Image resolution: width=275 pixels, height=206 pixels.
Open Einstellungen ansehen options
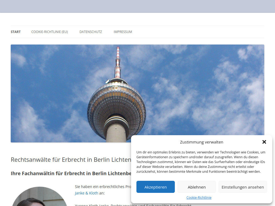coord(243,187)
